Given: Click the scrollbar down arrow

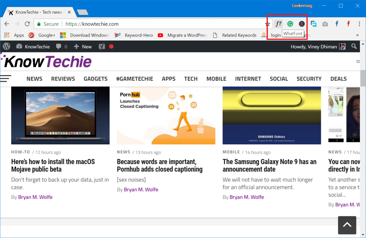Looking at the screenshot, I should [x=363, y=235].
